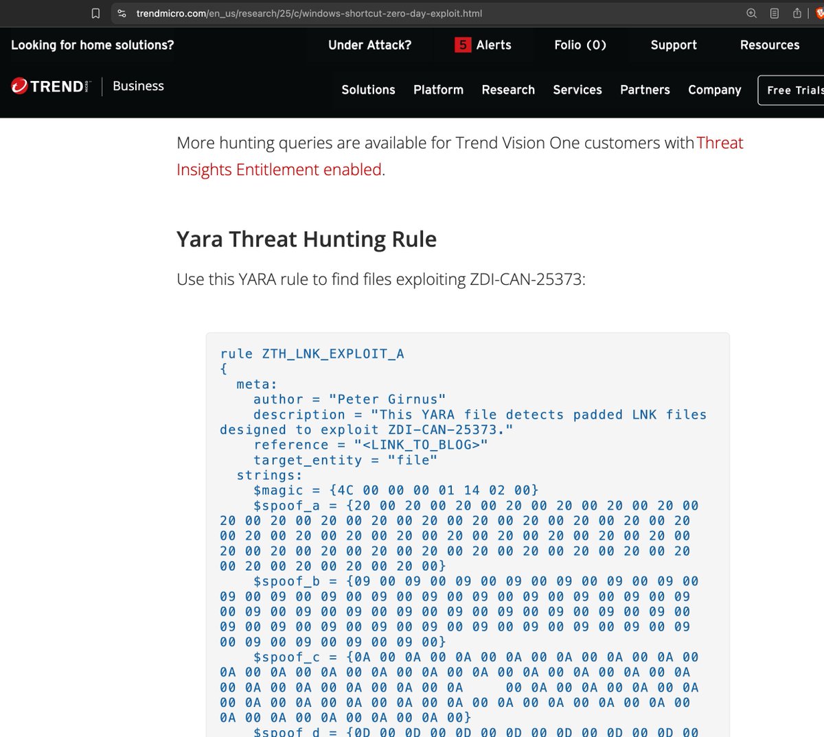Click the Business label next to logo
This screenshot has width=824, height=737.
pyautogui.click(x=138, y=86)
